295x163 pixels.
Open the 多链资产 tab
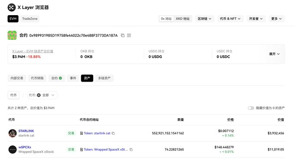click(104, 78)
